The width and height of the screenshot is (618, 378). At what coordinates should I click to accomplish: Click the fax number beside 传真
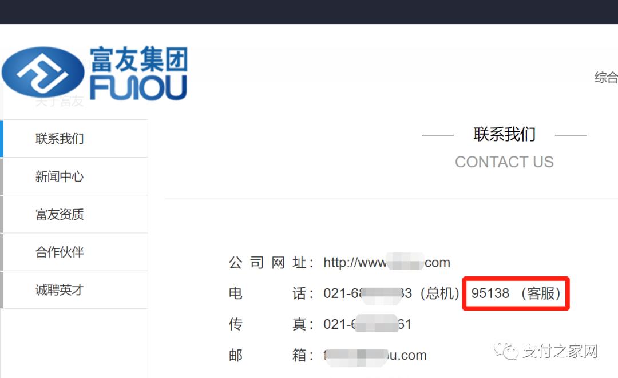click(x=367, y=324)
